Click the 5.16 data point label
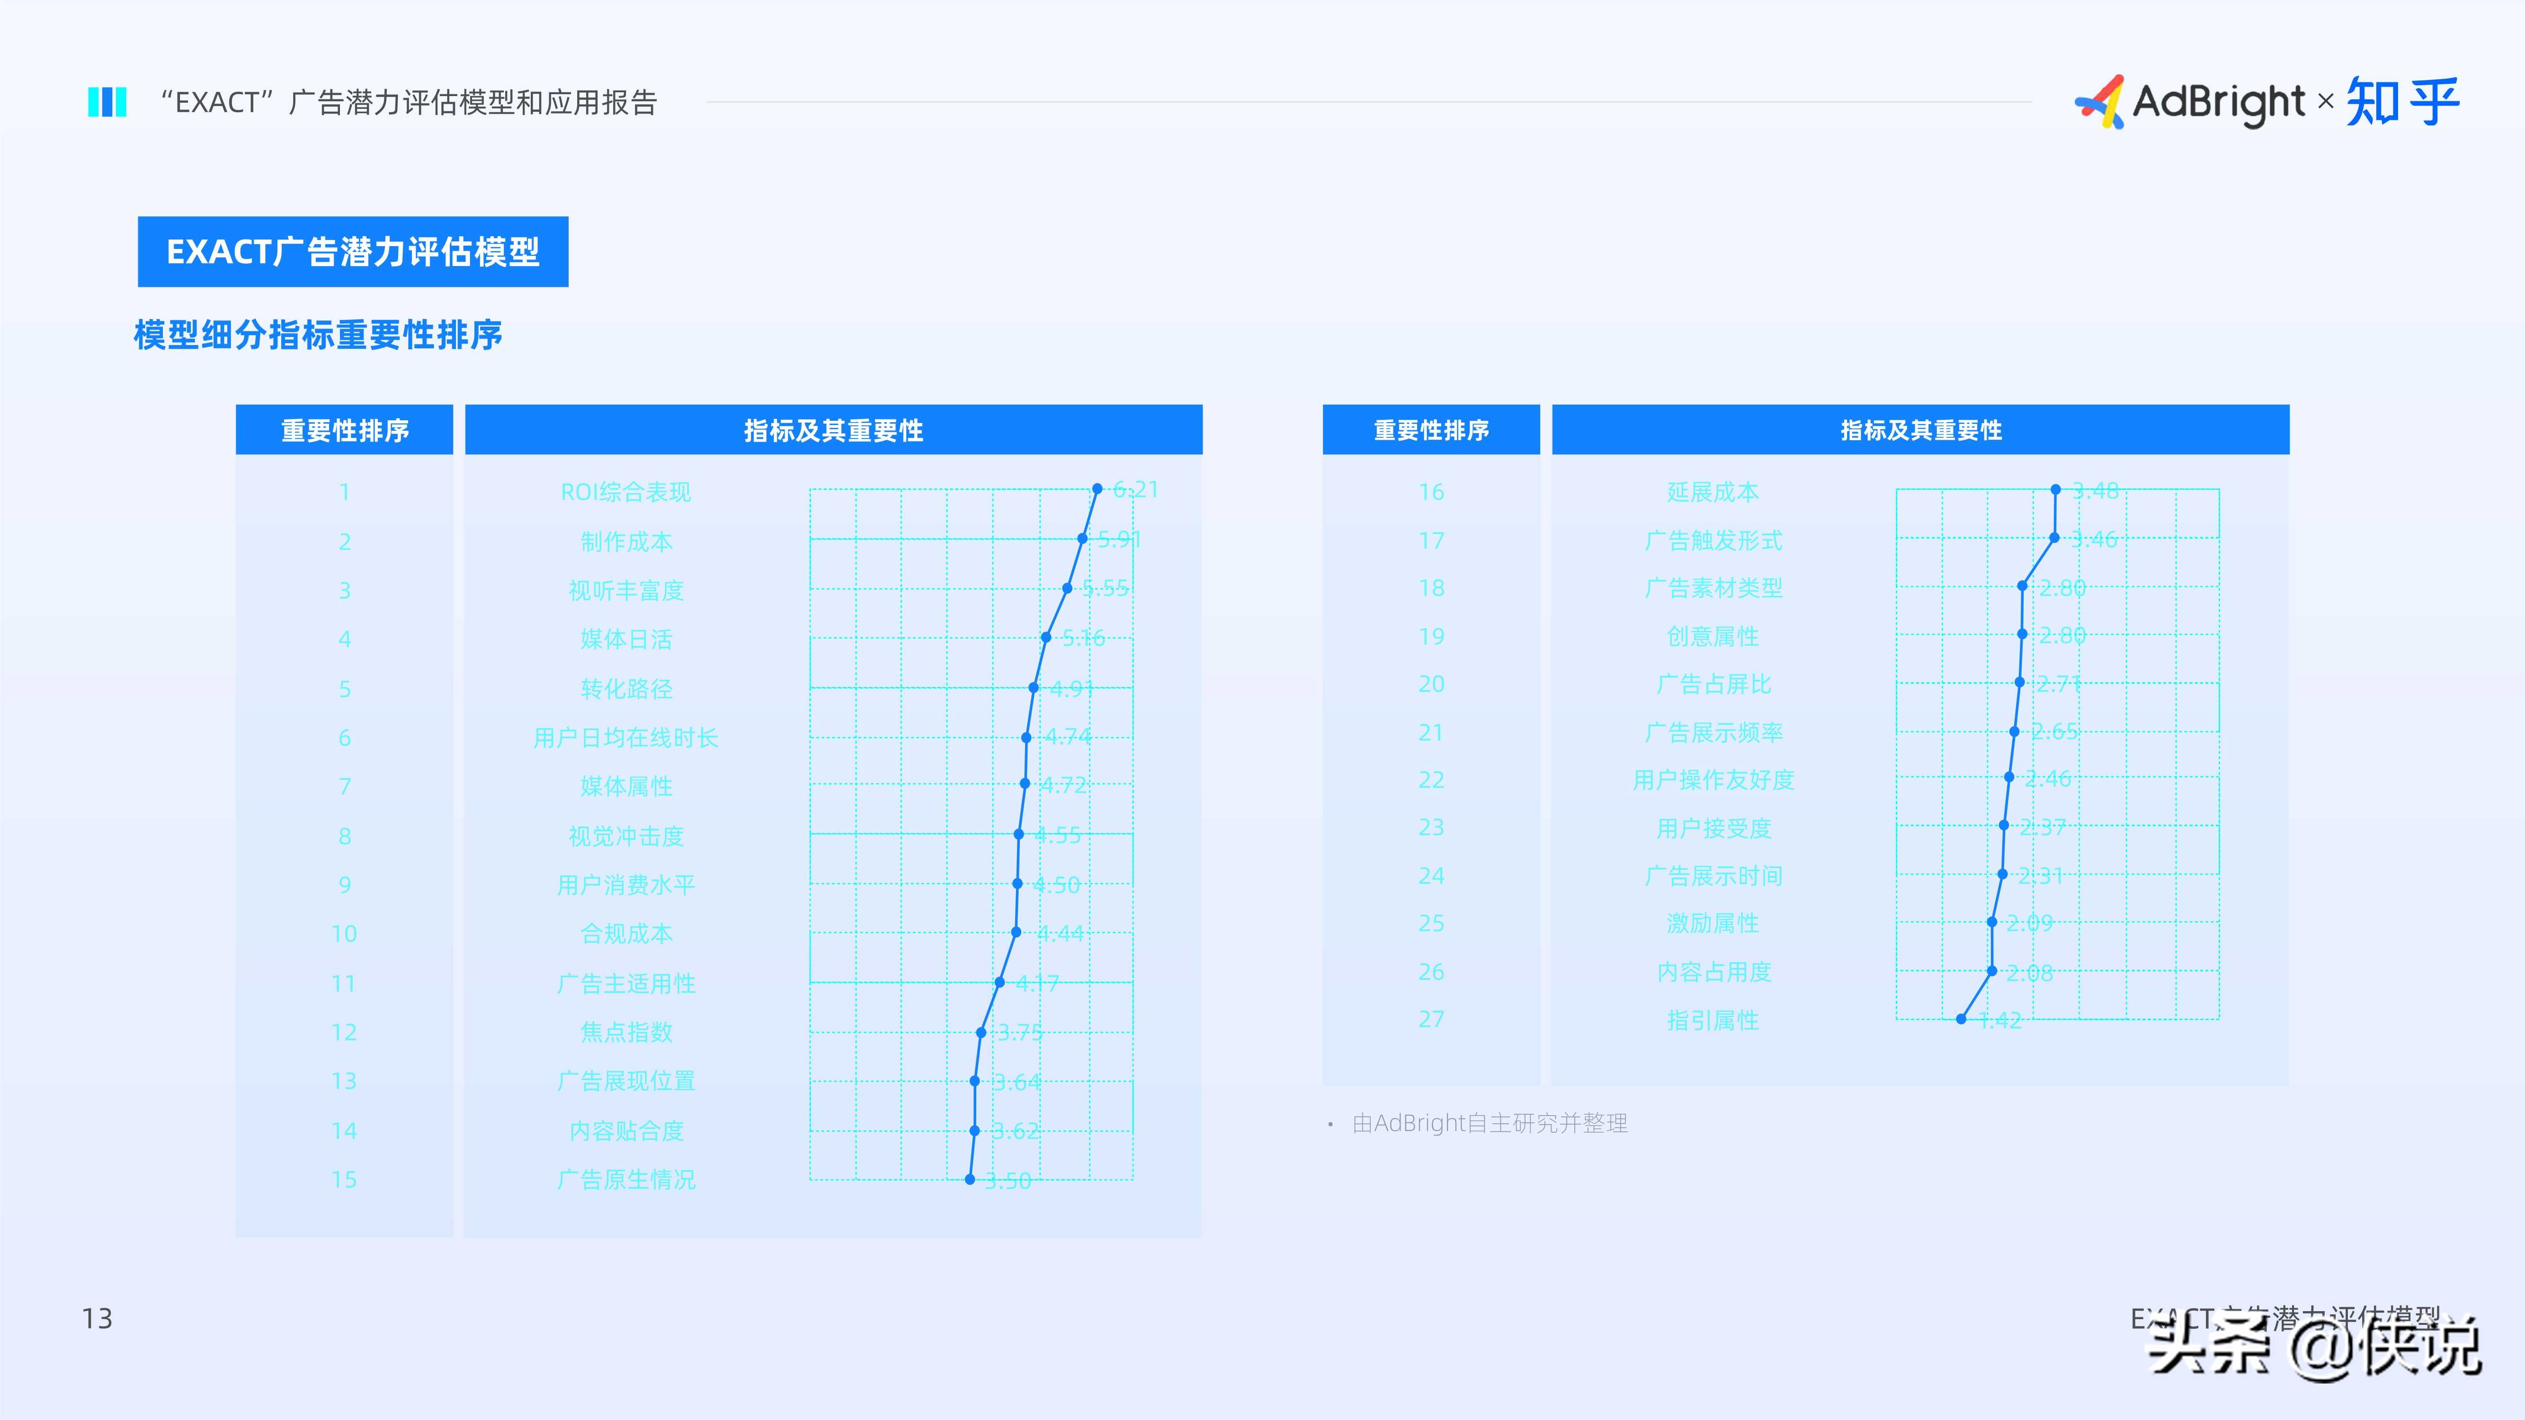 pyautogui.click(x=1083, y=638)
